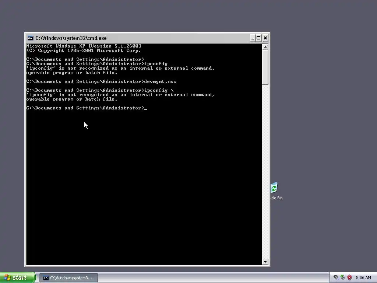Click the red shield security tray icon
Viewport: 377px width, 283px height.
350,277
